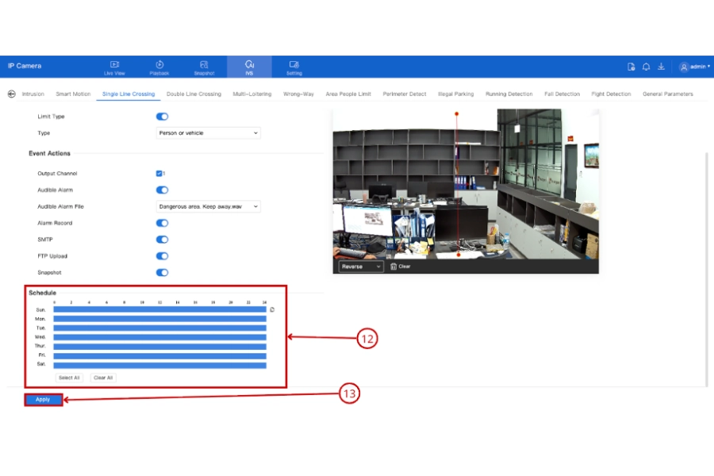
Task: Click the back arrow beside Intrusion
Action: tap(12, 94)
